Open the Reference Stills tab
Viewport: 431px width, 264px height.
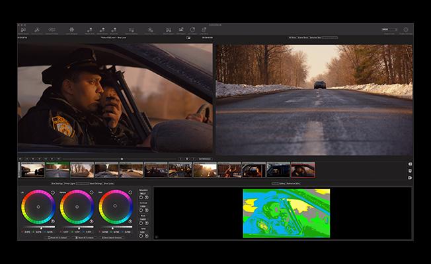(294, 183)
